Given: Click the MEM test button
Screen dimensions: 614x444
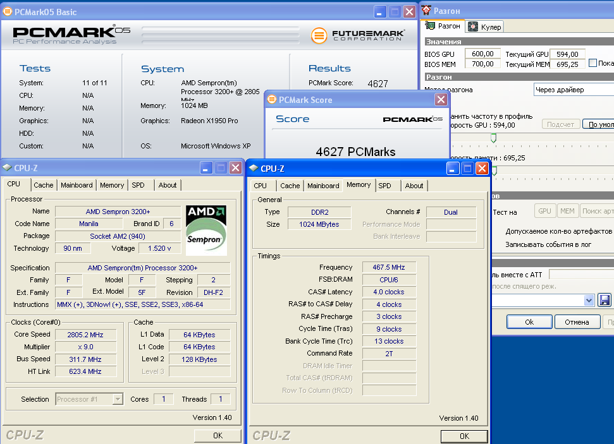Looking at the screenshot, I should pyautogui.click(x=567, y=211).
